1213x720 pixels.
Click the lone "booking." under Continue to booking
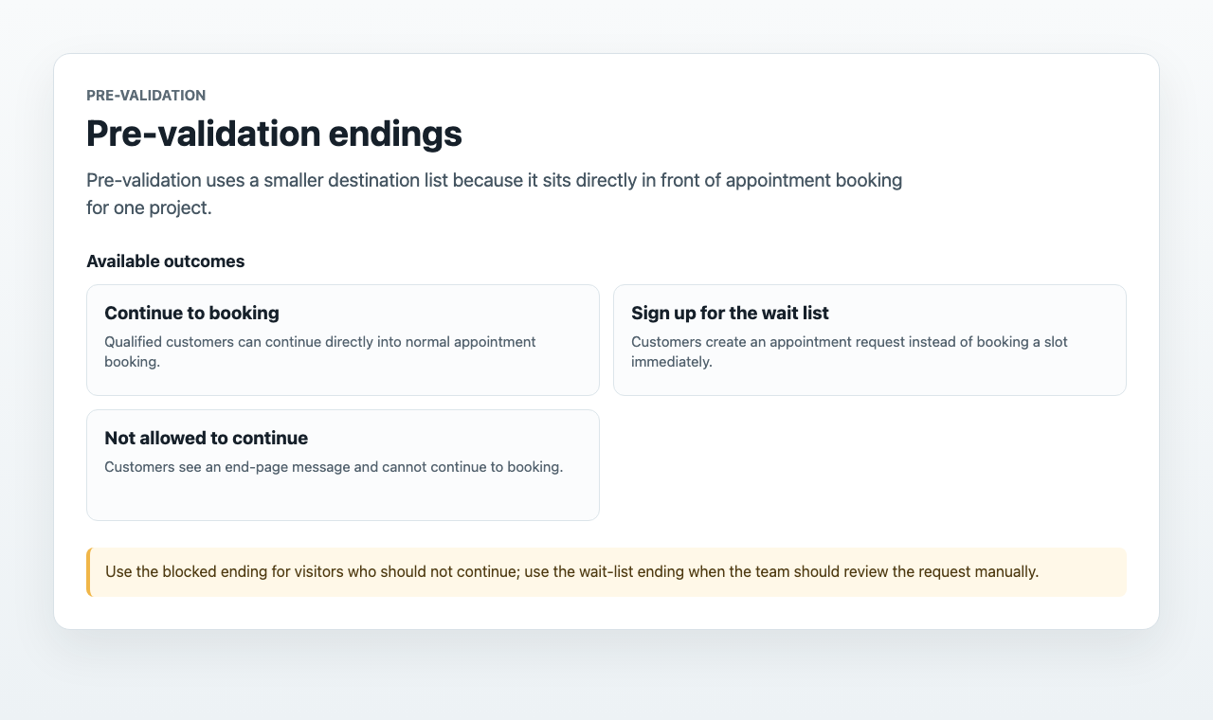coord(132,361)
